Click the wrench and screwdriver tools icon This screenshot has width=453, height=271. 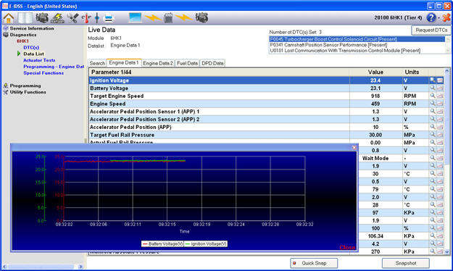coord(72,18)
